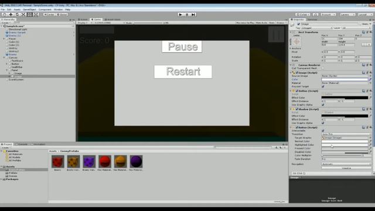
Task: Open the File menu
Action: click(2, 9)
